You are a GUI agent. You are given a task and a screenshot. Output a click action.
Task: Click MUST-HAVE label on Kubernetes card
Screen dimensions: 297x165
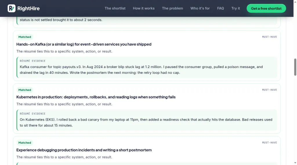(x=269, y=90)
